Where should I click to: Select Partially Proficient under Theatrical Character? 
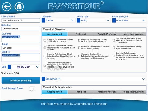[107, 34]
